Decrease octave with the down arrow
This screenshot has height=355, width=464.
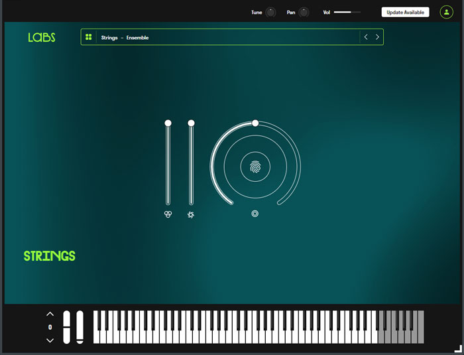(50, 340)
